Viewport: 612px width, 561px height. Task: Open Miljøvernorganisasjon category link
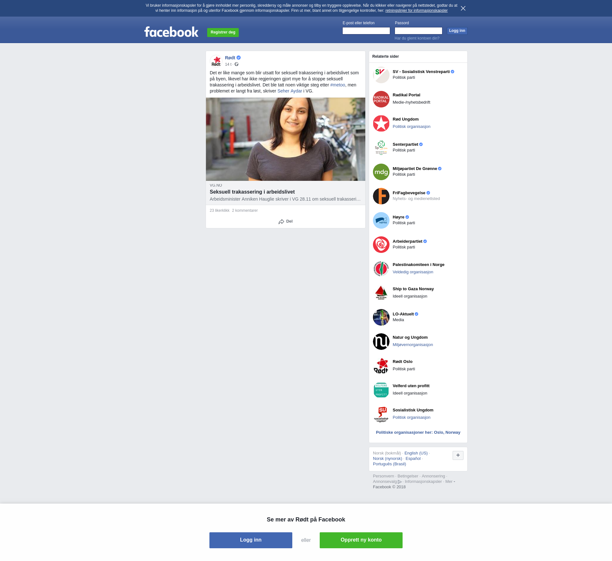pos(413,345)
